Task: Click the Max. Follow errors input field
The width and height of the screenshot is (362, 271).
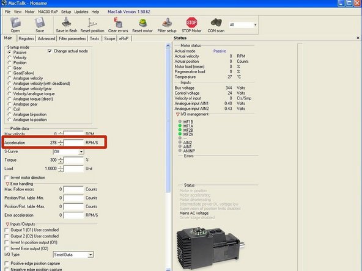Action: point(73,189)
